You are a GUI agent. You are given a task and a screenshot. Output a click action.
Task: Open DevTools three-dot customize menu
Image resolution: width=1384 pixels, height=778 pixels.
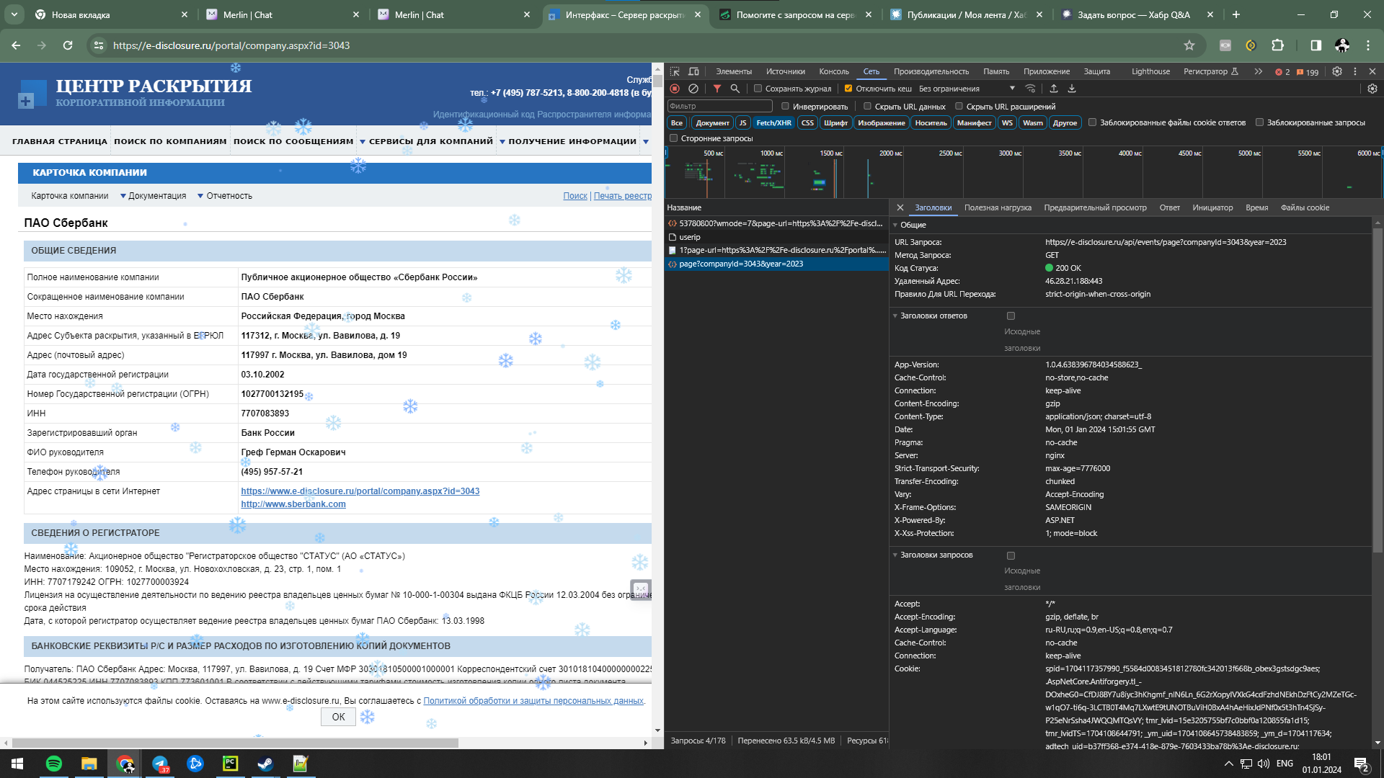pyautogui.click(x=1355, y=71)
